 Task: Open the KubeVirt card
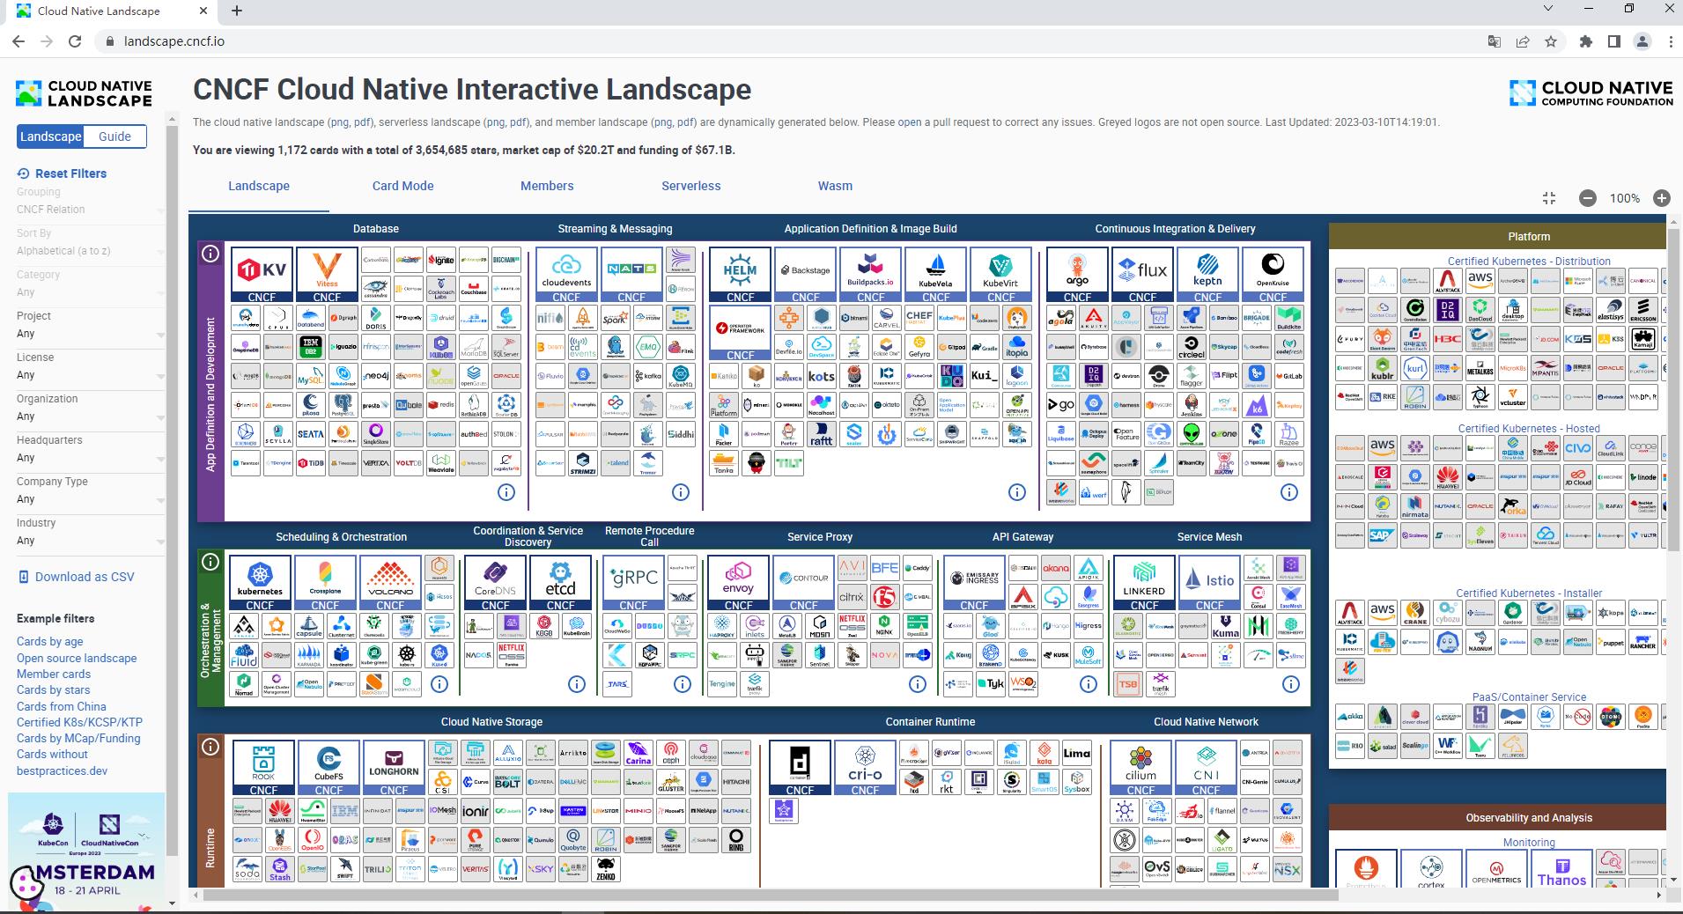tap(1001, 275)
